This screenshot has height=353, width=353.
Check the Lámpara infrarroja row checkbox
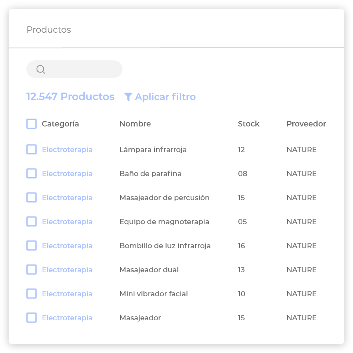click(x=32, y=150)
